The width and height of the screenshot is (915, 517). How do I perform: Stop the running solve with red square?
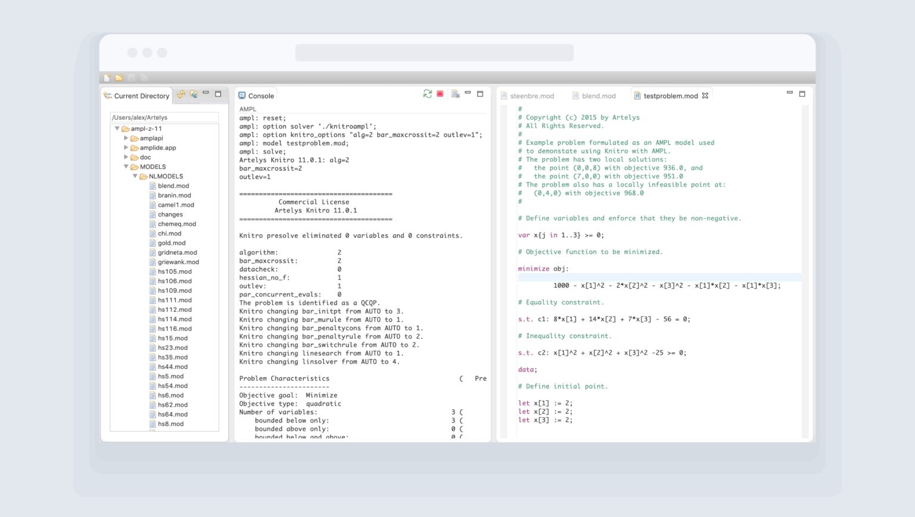pyautogui.click(x=440, y=93)
